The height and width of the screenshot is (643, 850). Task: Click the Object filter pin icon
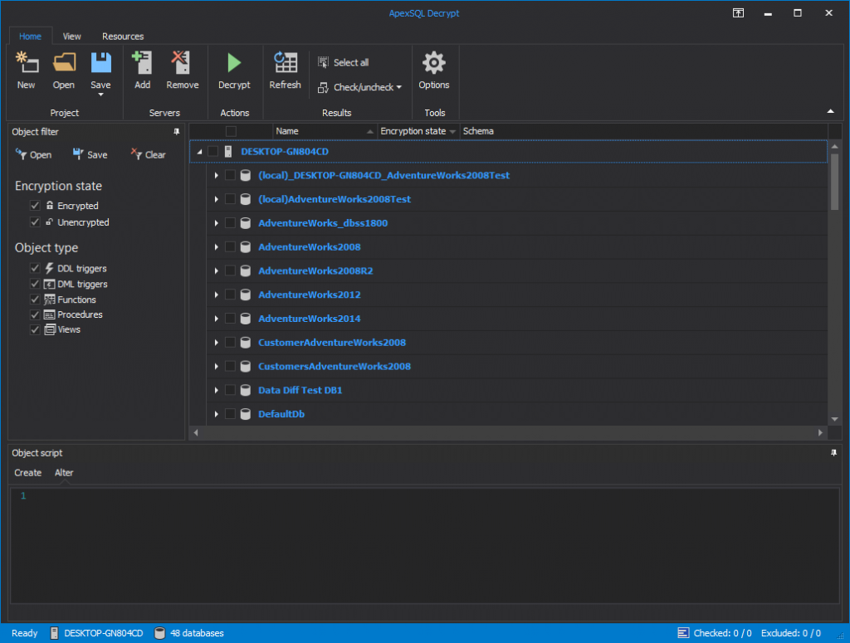pyautogui.click(x=176, y=132)
